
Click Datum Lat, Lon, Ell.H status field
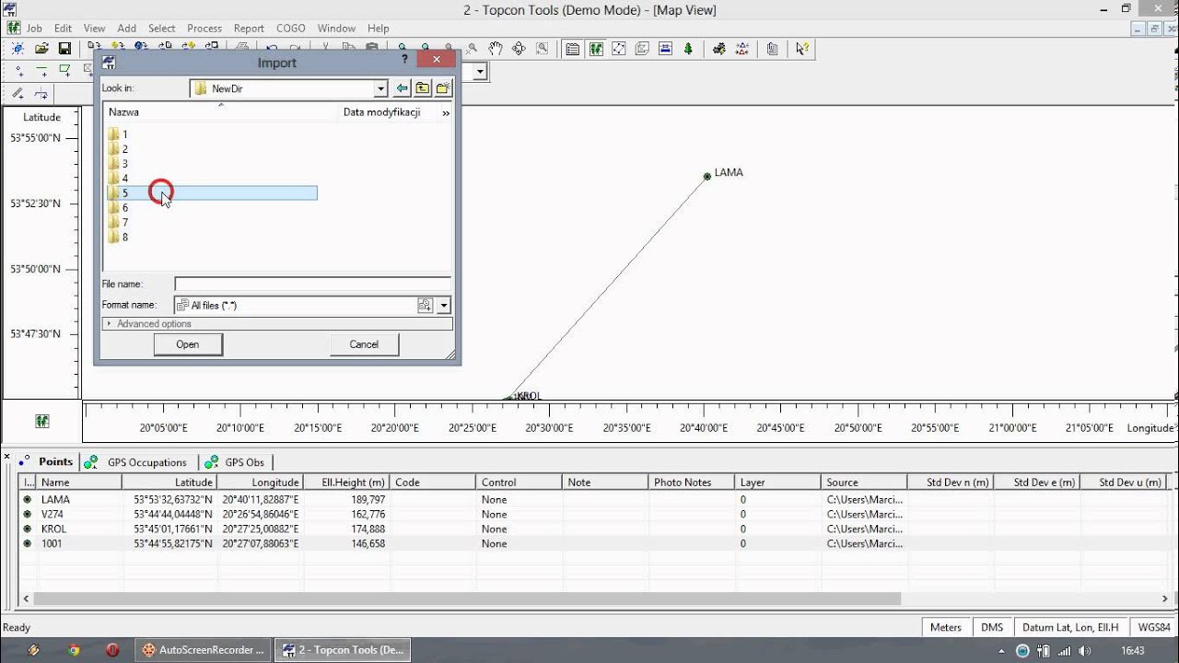coord(1070,627)
